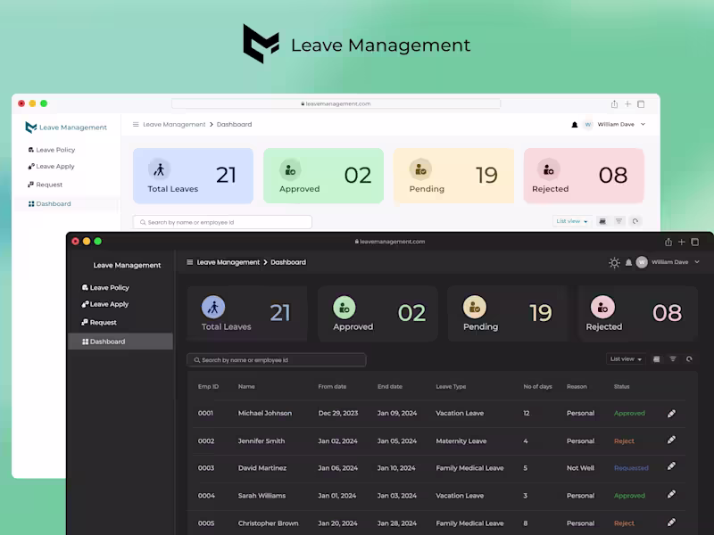714x535 pixels.
Task: Click Approved card in light window
Action: pyautogui.click(x=323, y=176)
